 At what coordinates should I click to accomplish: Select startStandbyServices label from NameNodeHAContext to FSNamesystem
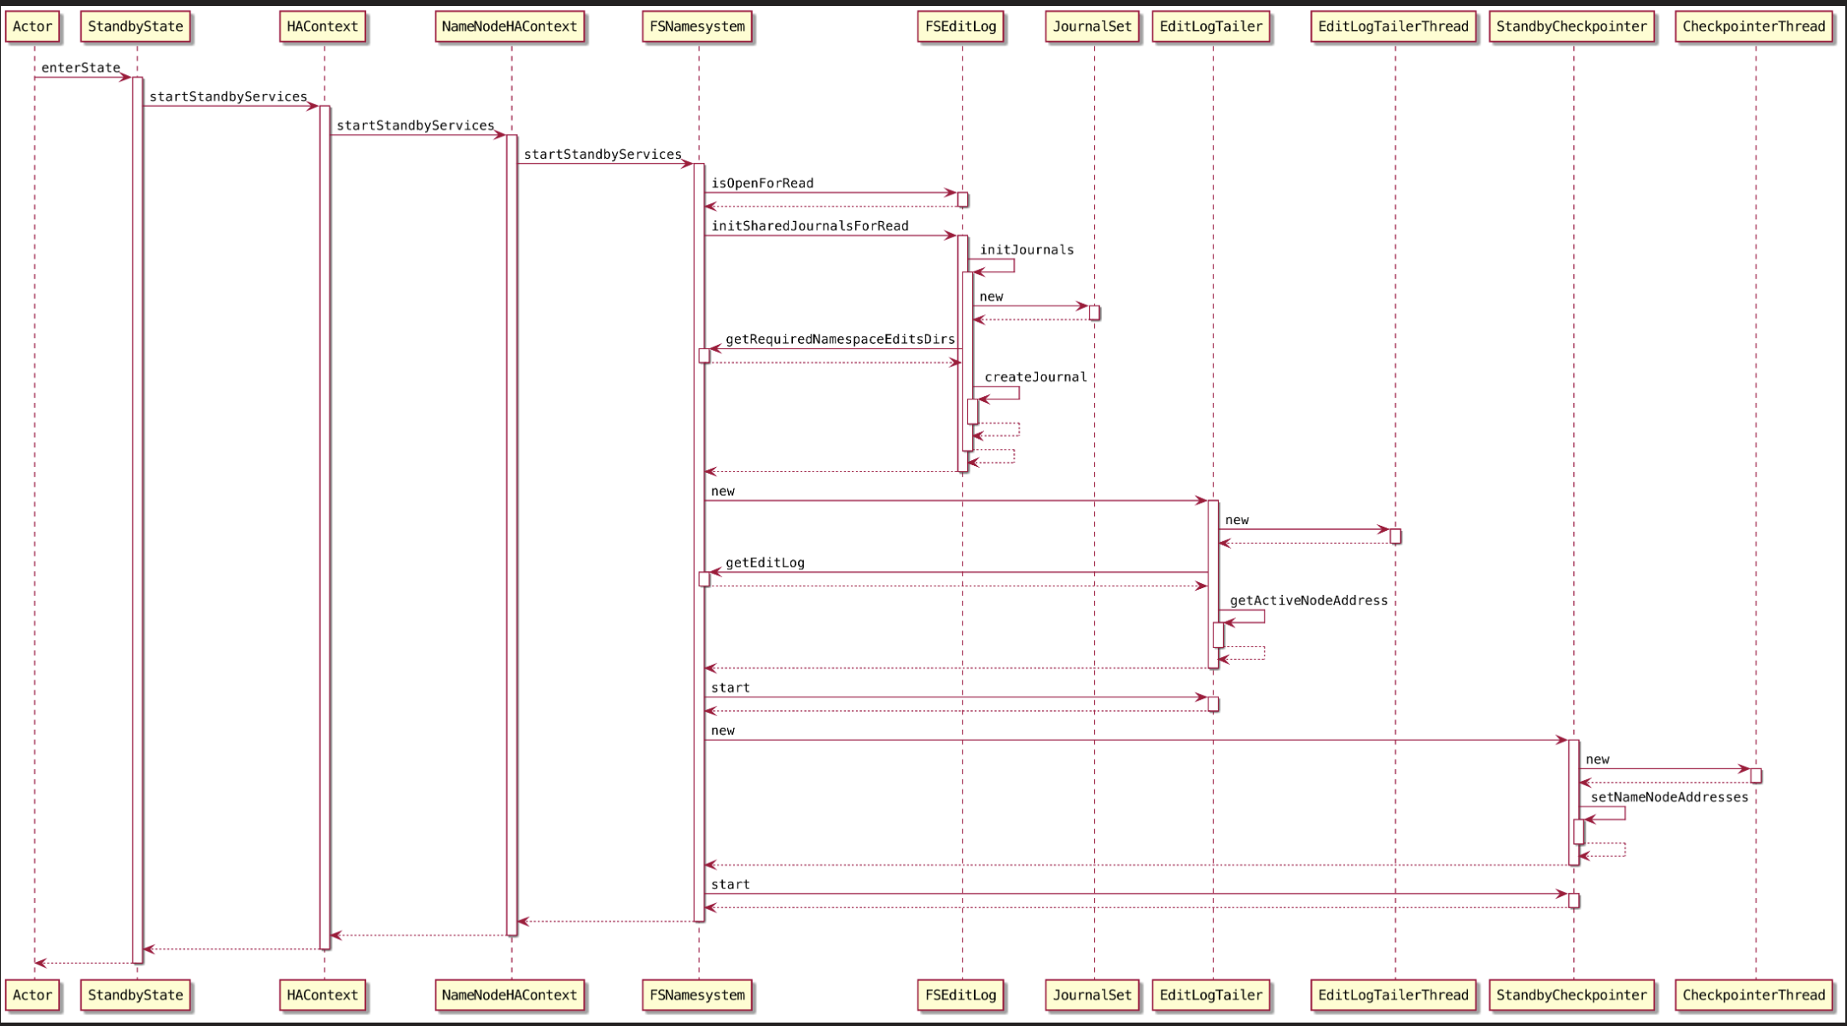(x=603, y=154)
